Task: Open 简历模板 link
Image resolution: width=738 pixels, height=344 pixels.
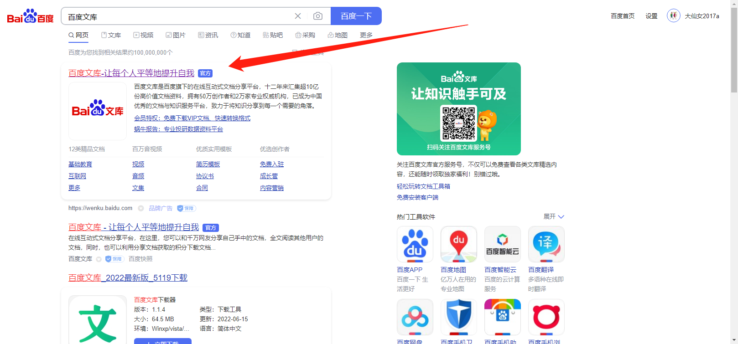Action: point(208,164)
